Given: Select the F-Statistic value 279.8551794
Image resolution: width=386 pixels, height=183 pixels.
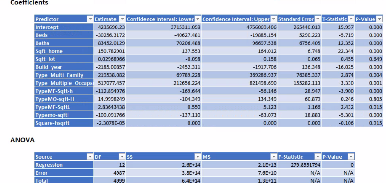Looking at the screenshot, I should (300, 165).
